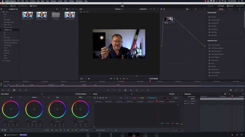
Task: Open the Media Pool panel
Action: click(23, 6)
